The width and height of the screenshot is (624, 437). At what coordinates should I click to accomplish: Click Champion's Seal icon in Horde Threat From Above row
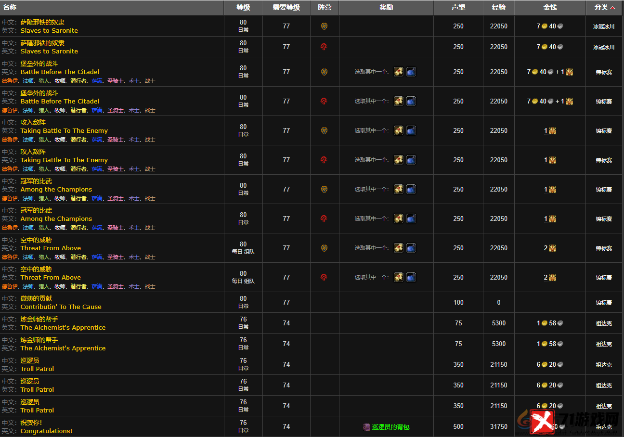(x=552, y=278)
